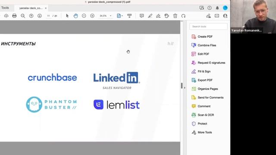
Task: Click the share with others person icon
Action: tap(225, 16)
